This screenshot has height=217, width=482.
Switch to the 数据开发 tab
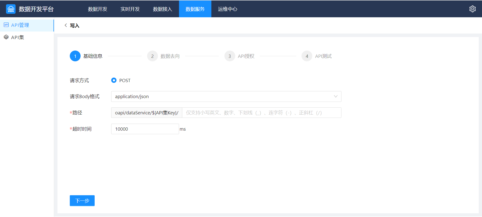pos(98,9)
